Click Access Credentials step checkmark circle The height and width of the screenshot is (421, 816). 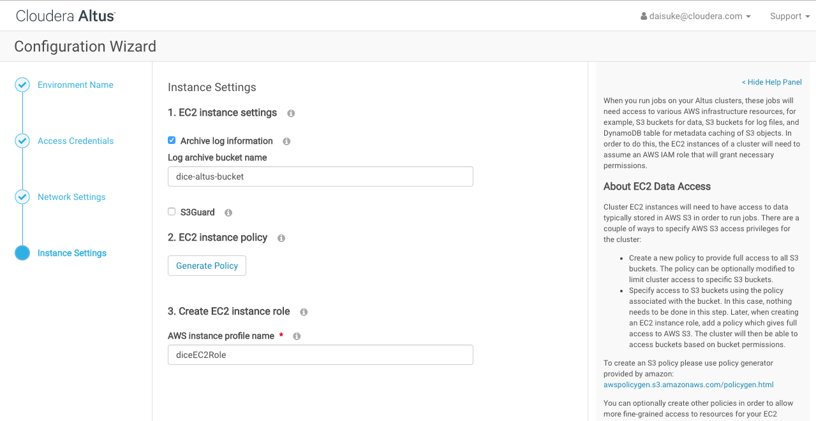point(22,141)
